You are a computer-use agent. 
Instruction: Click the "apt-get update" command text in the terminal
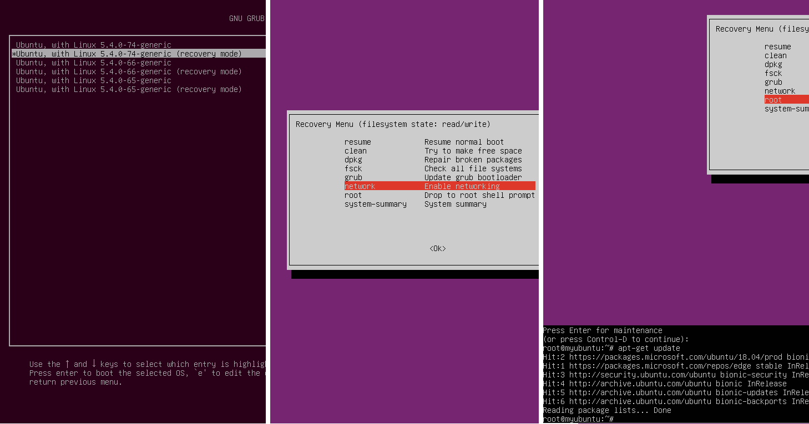pyautogui.click(x=655, y=348)
